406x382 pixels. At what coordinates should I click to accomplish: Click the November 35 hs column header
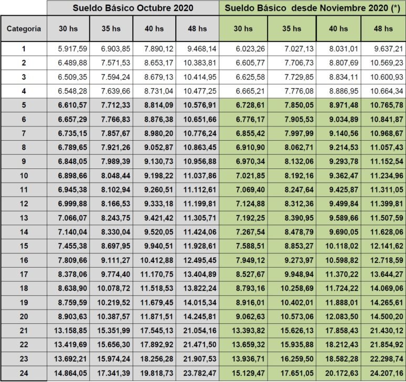click(292, 28)
